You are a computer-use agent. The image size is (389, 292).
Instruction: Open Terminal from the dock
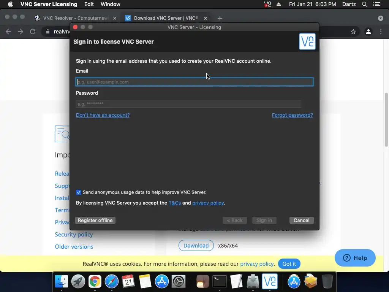pos(220,282)
